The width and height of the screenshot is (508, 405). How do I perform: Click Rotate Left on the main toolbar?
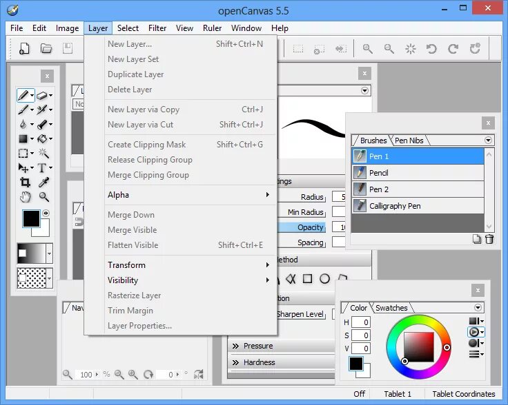[431, 49]
